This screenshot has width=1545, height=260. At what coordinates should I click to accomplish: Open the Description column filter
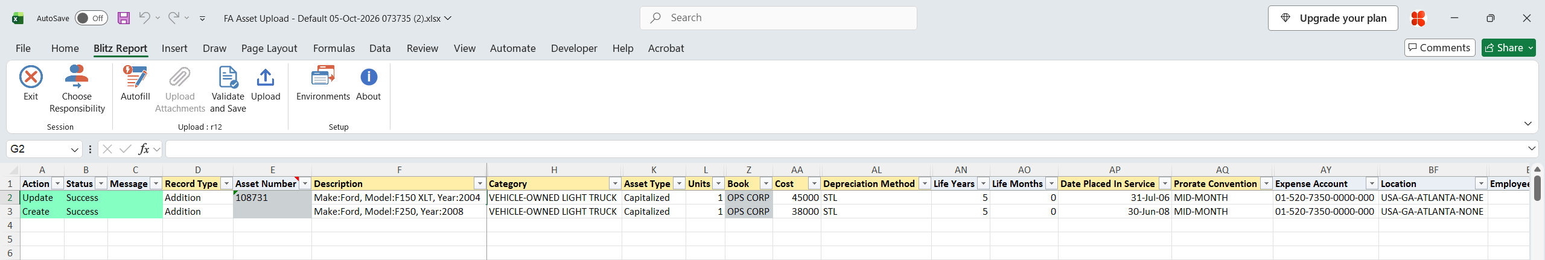(480, 183)
